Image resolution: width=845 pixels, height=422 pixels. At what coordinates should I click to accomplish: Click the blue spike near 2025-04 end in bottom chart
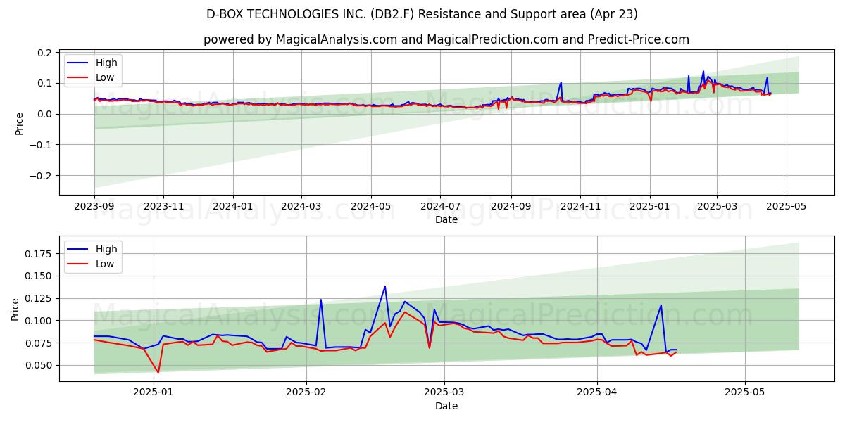tap(661, 305)
